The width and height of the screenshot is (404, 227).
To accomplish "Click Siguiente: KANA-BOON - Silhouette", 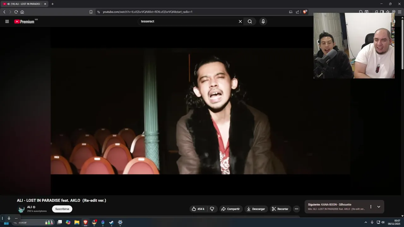I will pos(330,205).
